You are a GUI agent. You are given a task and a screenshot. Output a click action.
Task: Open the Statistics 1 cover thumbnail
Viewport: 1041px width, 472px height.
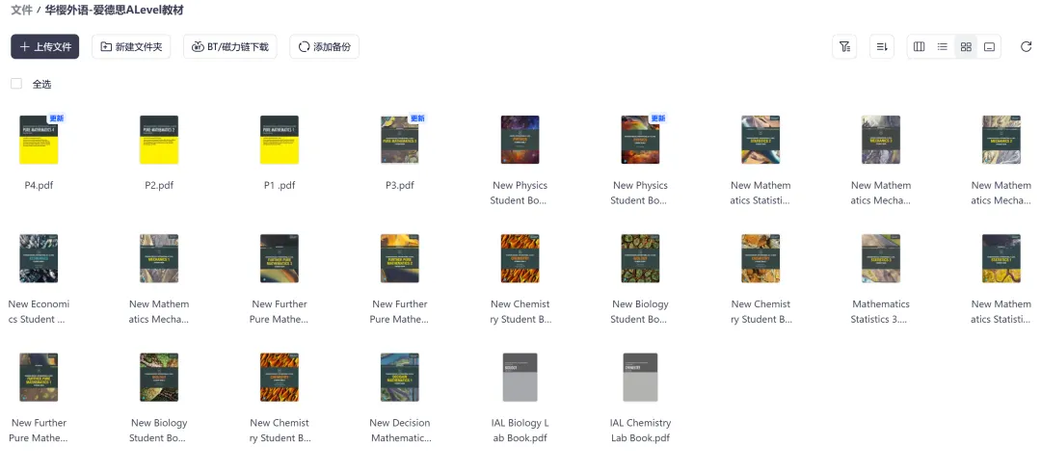(1001, 258)
